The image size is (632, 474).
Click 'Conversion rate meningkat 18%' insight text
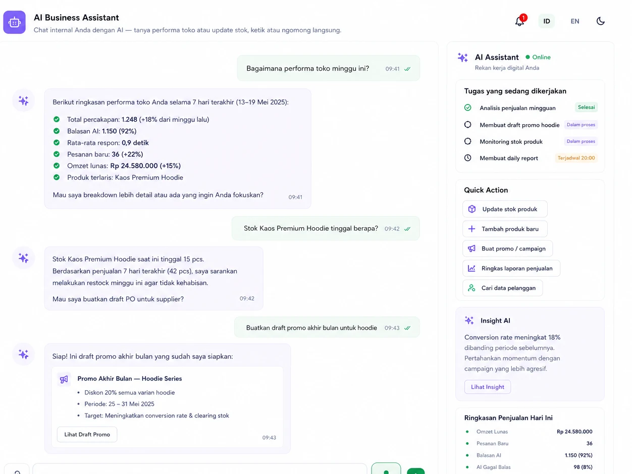click(x=512, y=337)
